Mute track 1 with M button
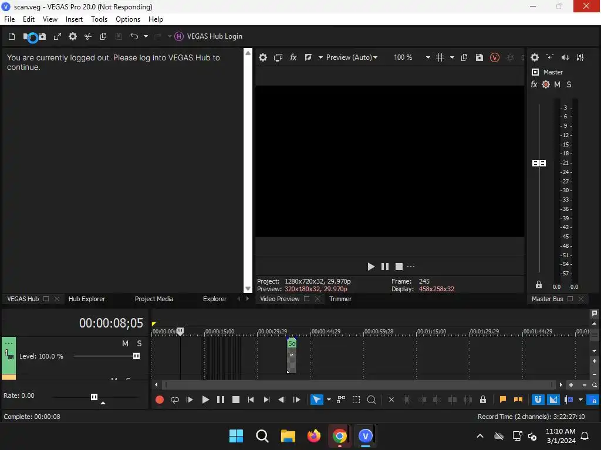Viewport: 601px width, 450px height. click(x=126, y=343)
